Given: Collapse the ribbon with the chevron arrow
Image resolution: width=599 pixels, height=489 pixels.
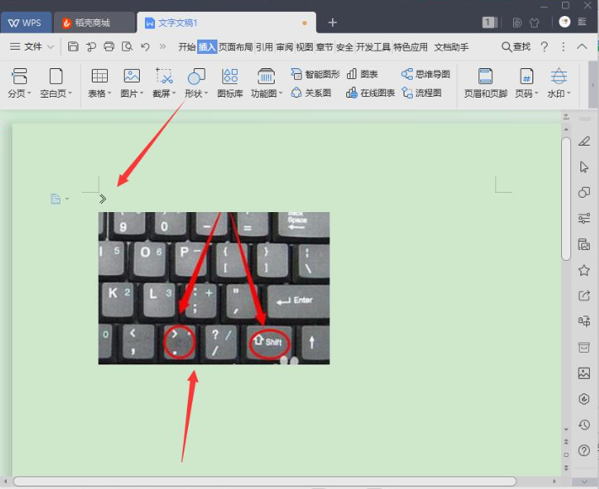Looking at the screenshot, I should 582,46.
